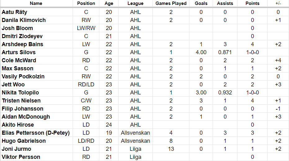Click the Elias Pettersson (D-Petey) cell
This screenshot has width=289, height=161.
click(36, 133)
